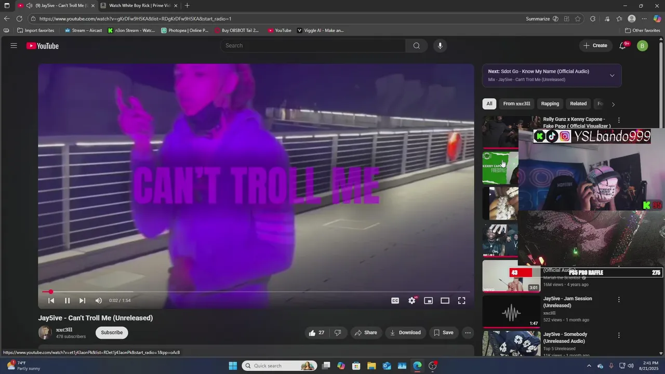Reload the page

coord(19,19)
